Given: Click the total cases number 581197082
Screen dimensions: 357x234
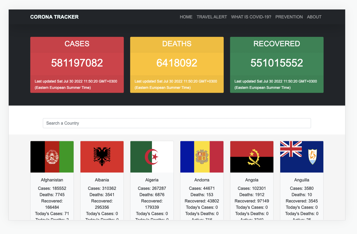Looking at the screenshot, I should point(77,63).
